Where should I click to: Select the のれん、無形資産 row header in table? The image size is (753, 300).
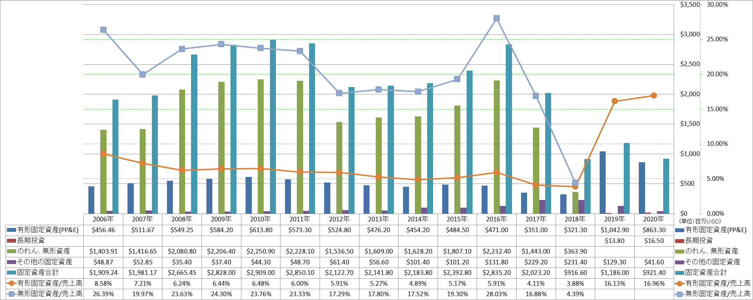[44, 251]
